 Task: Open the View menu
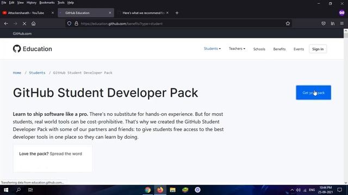click(20, 3)
